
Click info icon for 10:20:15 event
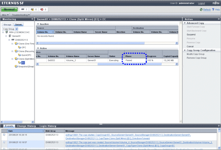(4, 135)
